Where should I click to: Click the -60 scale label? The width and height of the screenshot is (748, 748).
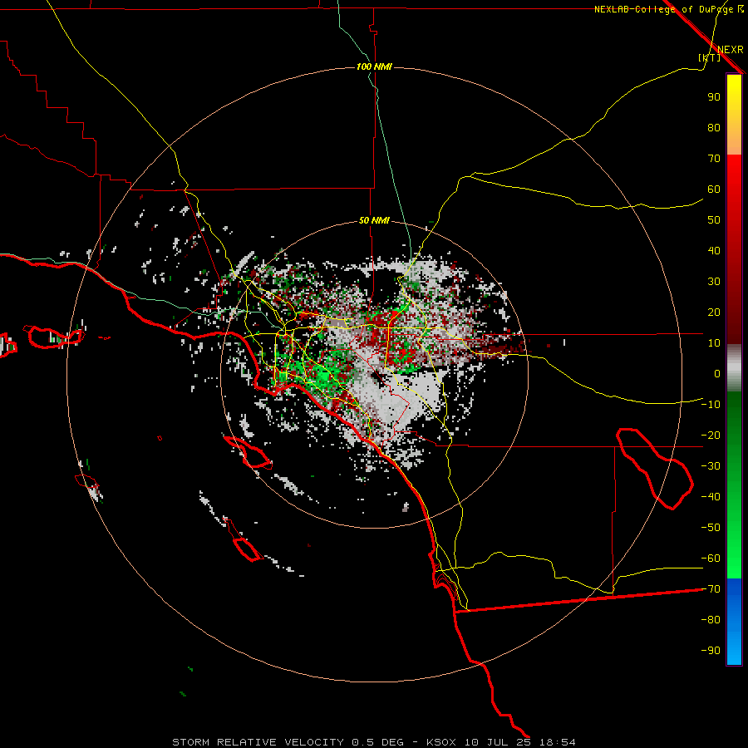[x=711, y=559]
